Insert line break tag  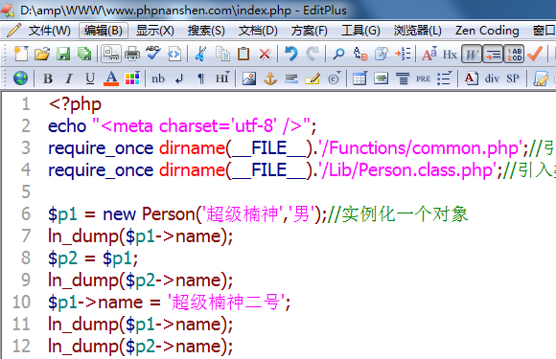[179, 79]
